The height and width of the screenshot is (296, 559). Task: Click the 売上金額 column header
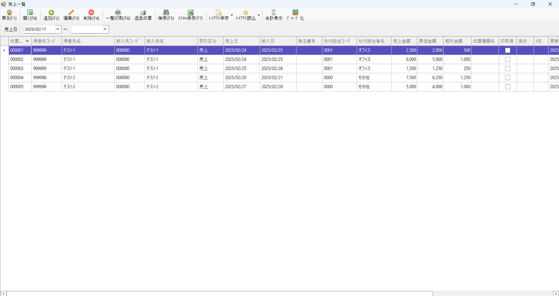point(404,41)
